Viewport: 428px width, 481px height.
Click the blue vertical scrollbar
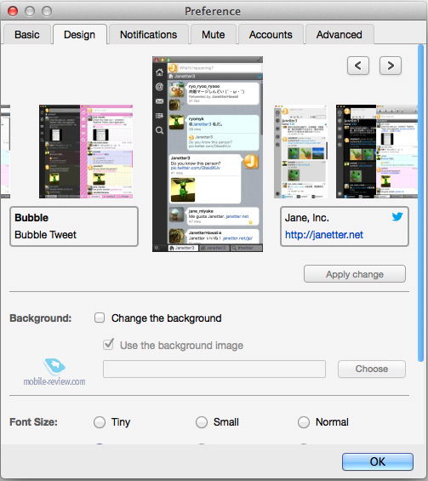(x=420, y=203)
